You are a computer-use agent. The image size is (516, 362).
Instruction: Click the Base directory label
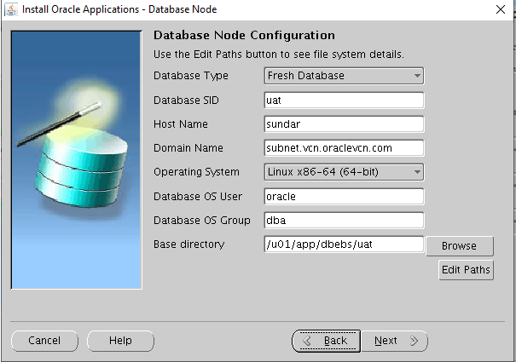point(188,244)
